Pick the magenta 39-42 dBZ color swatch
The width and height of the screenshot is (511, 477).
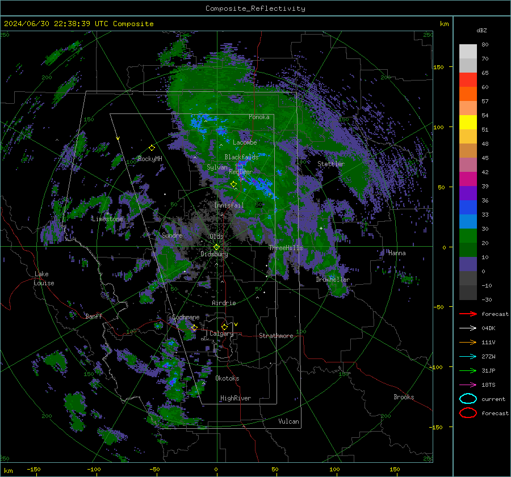pos(468,179)
